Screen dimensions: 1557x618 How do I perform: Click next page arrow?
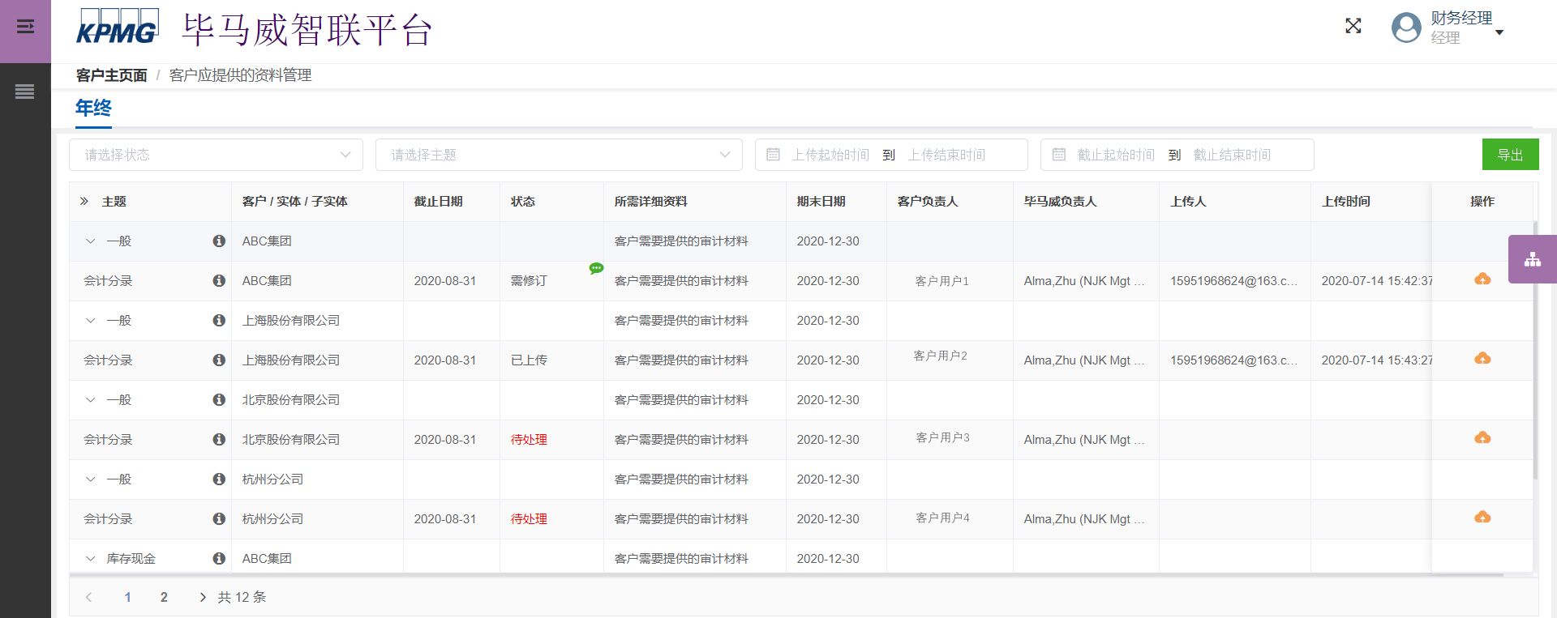point(203,597)
